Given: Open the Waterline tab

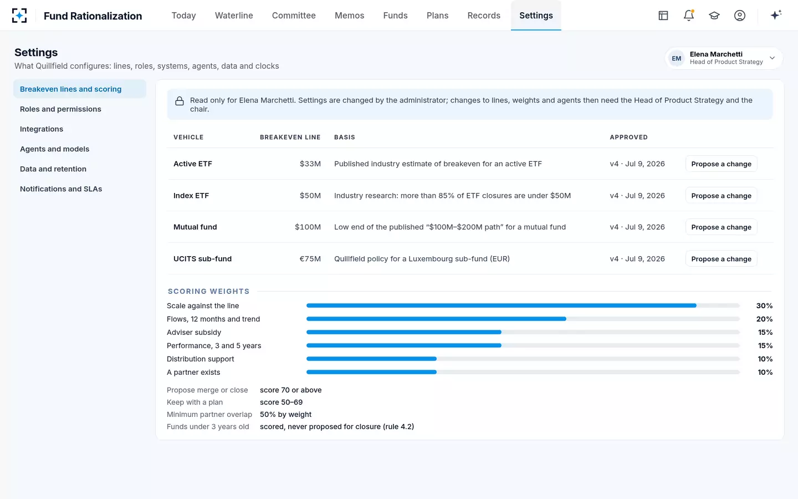Looking at the screenshot, I should 234,16.
